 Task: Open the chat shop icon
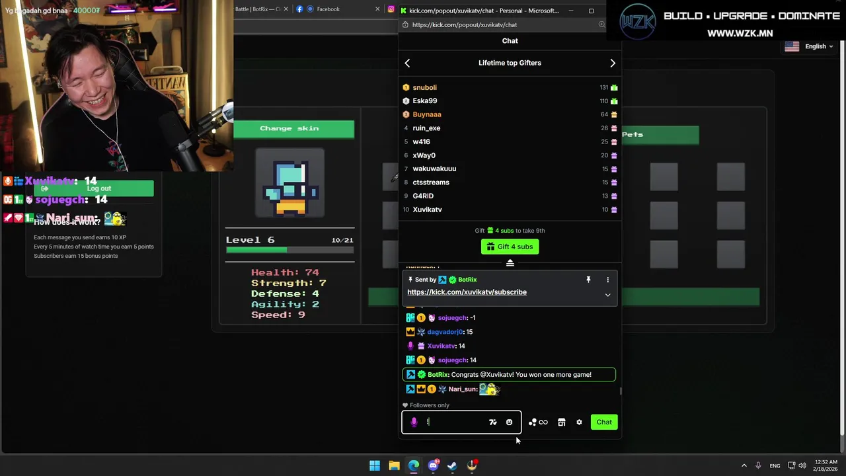coord(561,422)
